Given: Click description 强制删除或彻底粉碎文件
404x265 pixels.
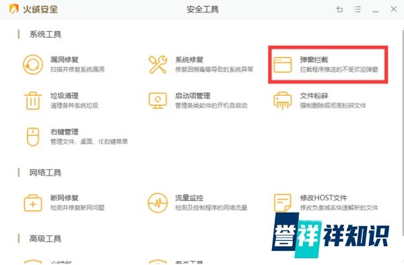Looking at the screenshot, I should coord(333,106).
